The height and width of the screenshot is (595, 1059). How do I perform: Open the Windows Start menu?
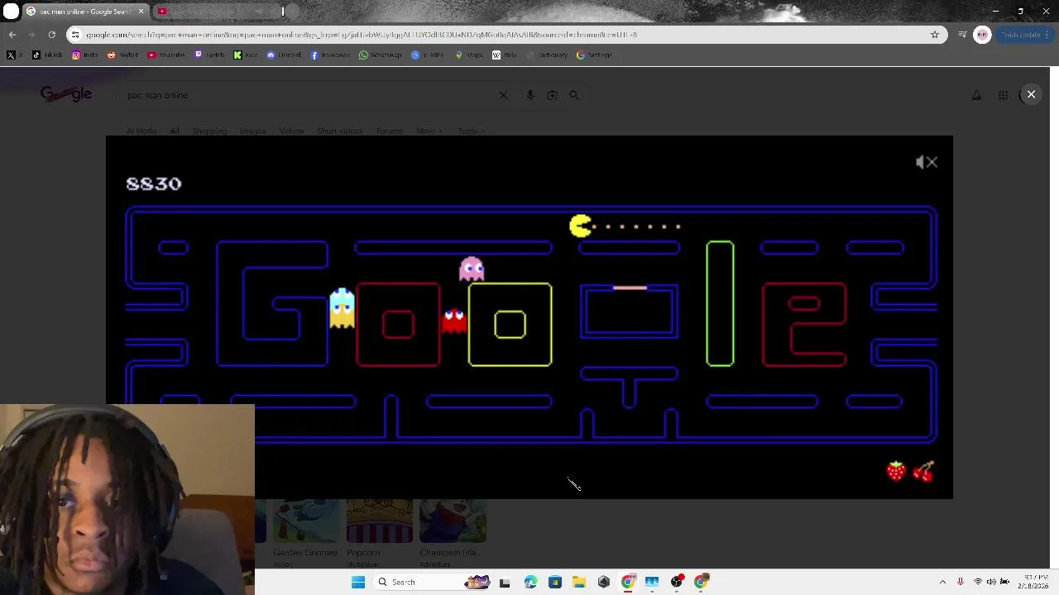358,582
